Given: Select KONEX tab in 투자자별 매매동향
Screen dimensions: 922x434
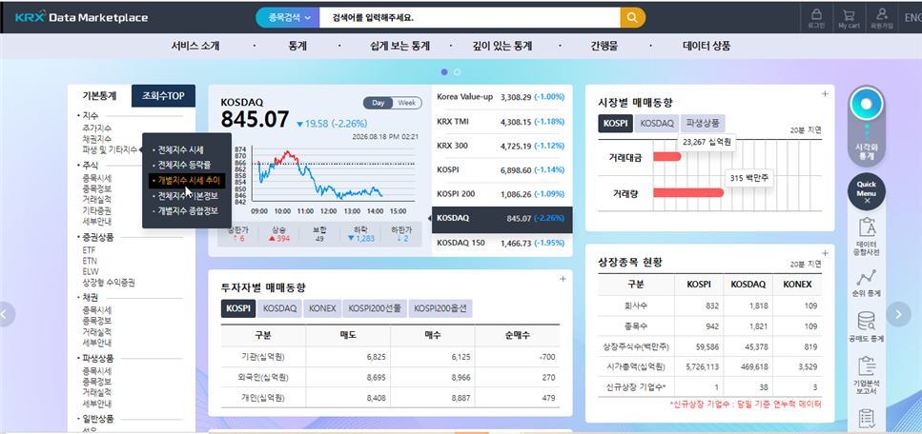Looking at the screenshot, I should tap(322, 308).
